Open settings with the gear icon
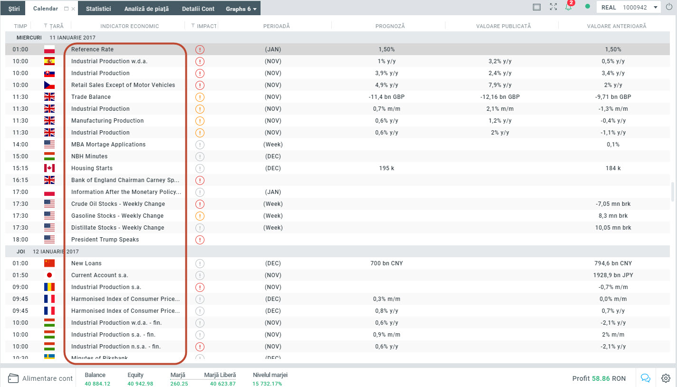 666,378
